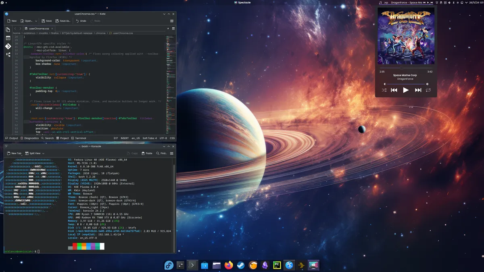
Task: Open Konsole's hamburger menu
Action: [x=172, y=154]
